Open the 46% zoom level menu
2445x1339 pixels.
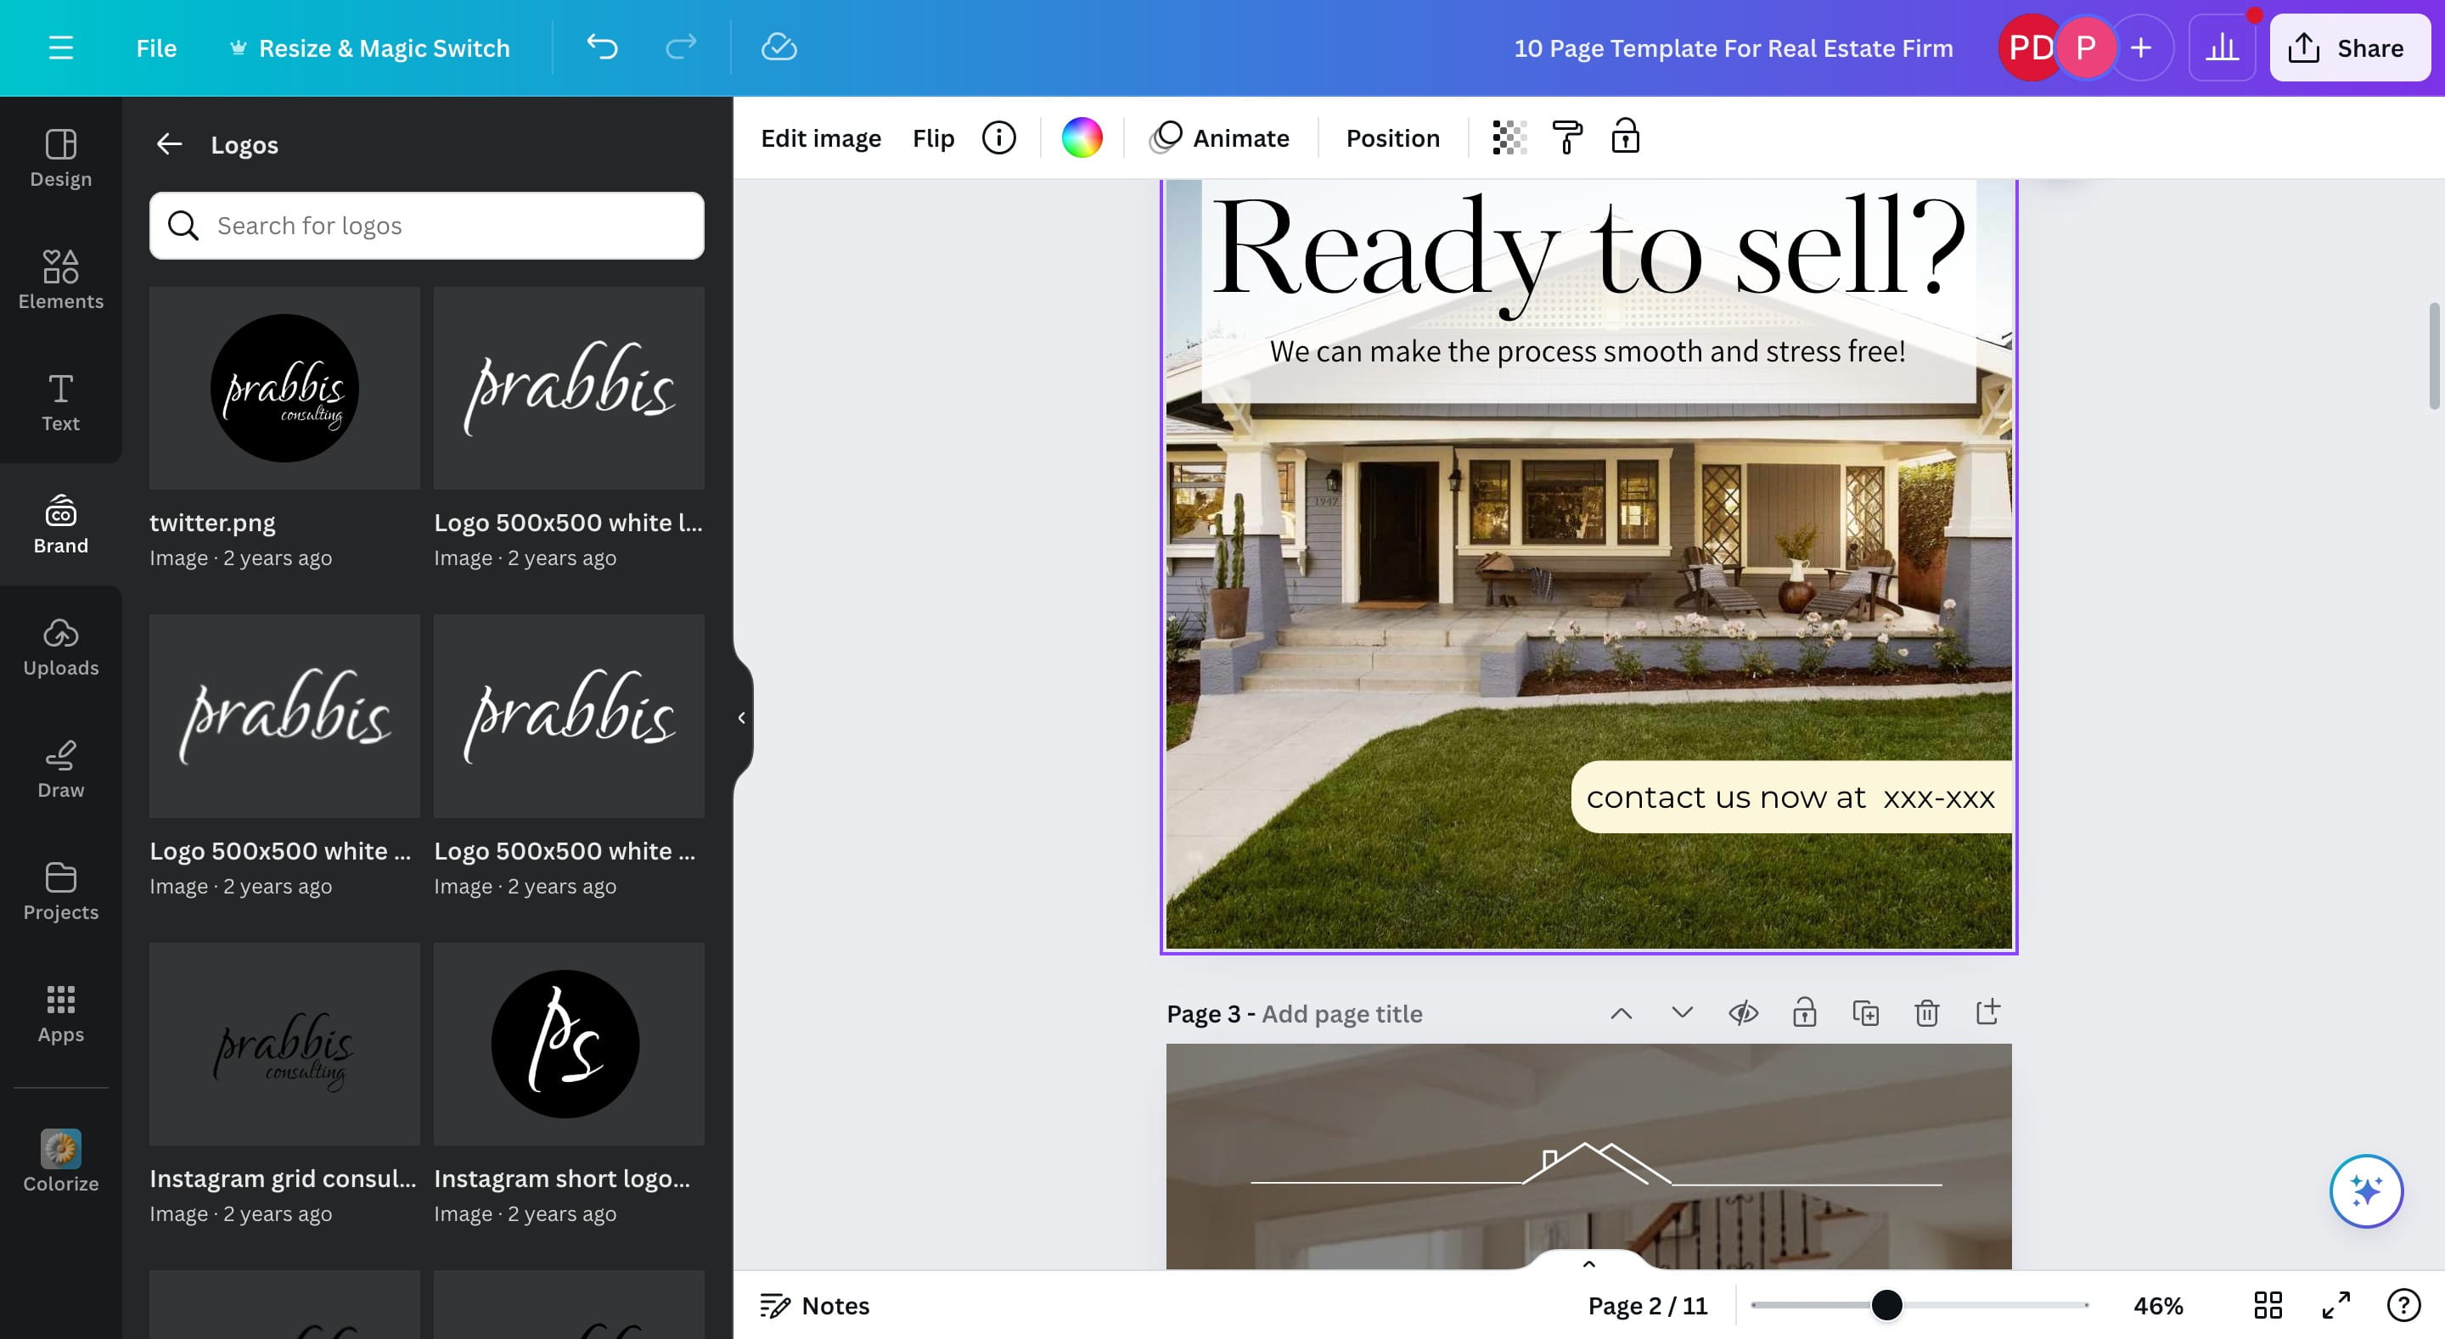coord(2157,1305)
